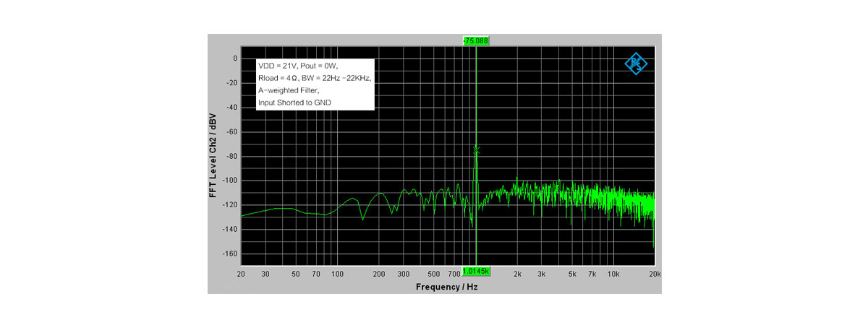Click the 30 tick label on the frequency axis
Viewport: 868px width, 325px height.
265,275
